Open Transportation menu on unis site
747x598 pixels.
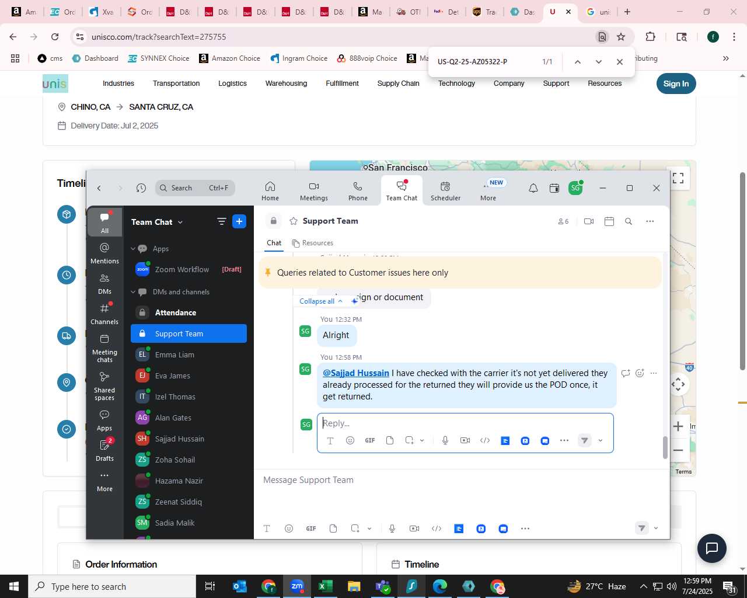[x=176, y=84]
